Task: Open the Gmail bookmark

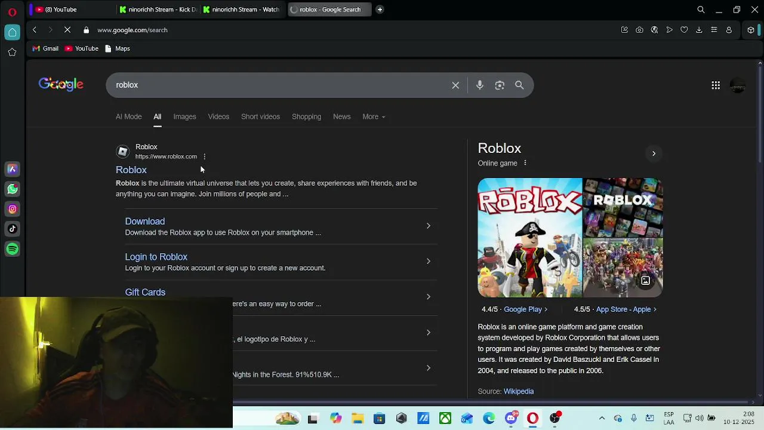Action: (x=45, y=48)
